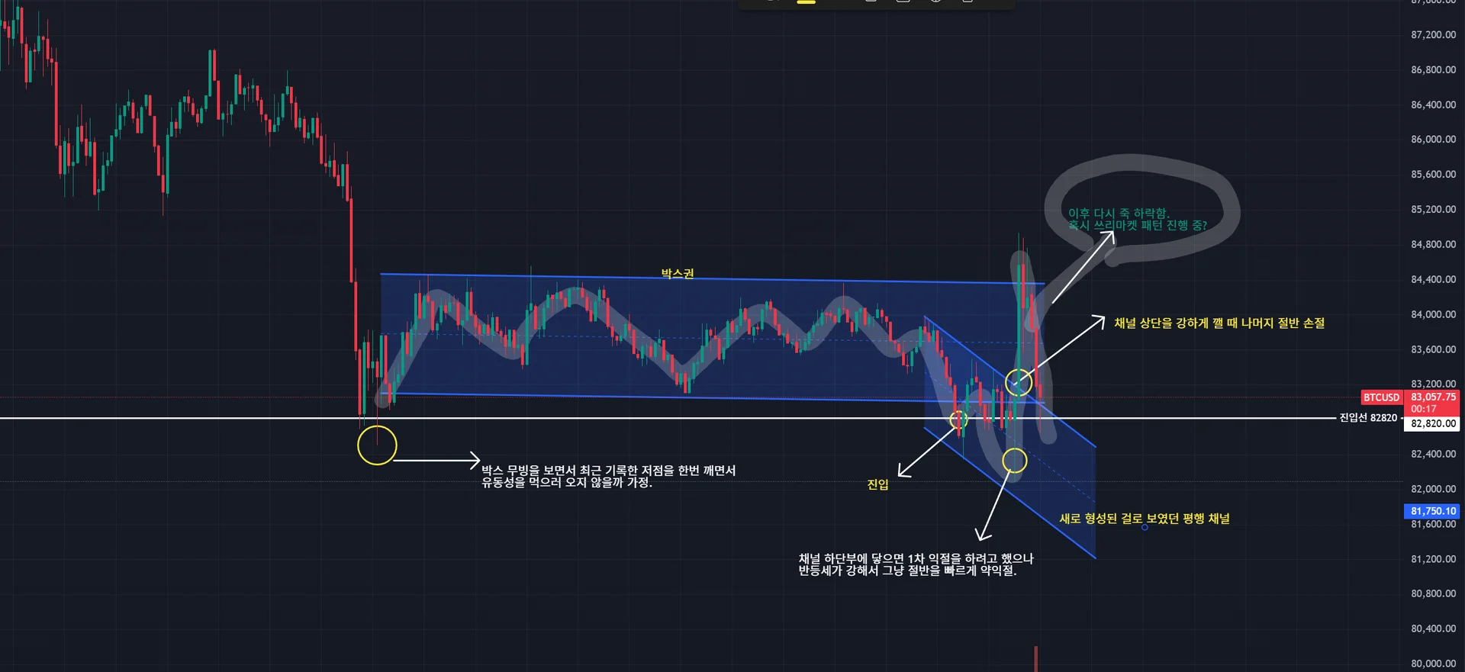Image resolution: width=1465 pixels, height=672 pixels.
Task: Click the 84,800.00 price scale label
Action: (1433, 245)
